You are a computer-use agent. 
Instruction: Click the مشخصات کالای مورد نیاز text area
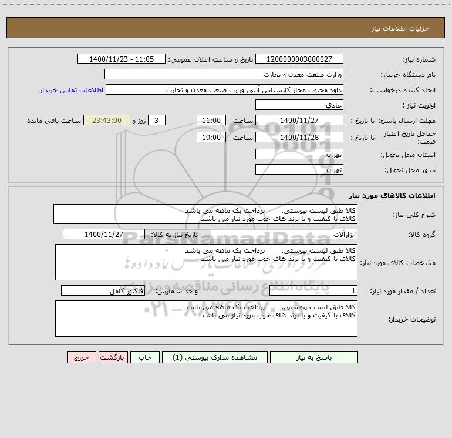click(206, 262)
